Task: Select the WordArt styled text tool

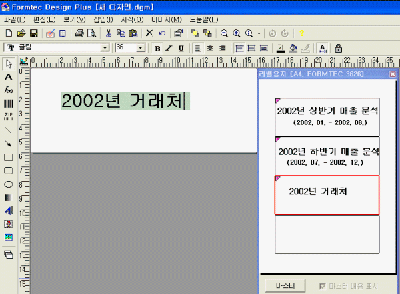Action: click(9, 211)
